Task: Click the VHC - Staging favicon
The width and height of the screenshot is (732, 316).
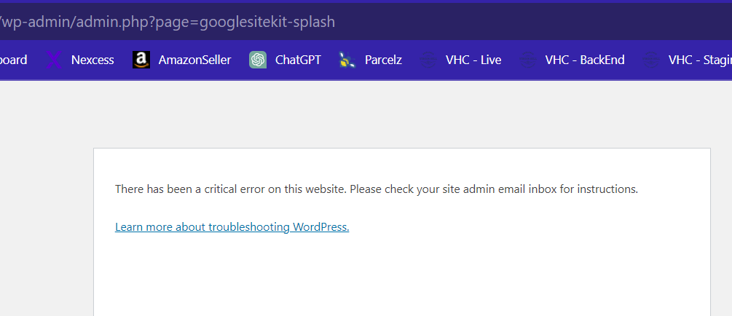Action: (x=650, y=60)
